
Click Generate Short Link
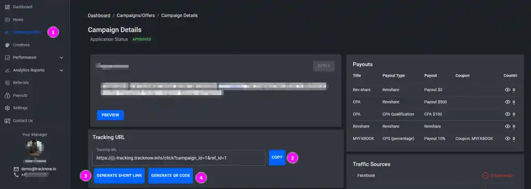click(x=119, y=176)
